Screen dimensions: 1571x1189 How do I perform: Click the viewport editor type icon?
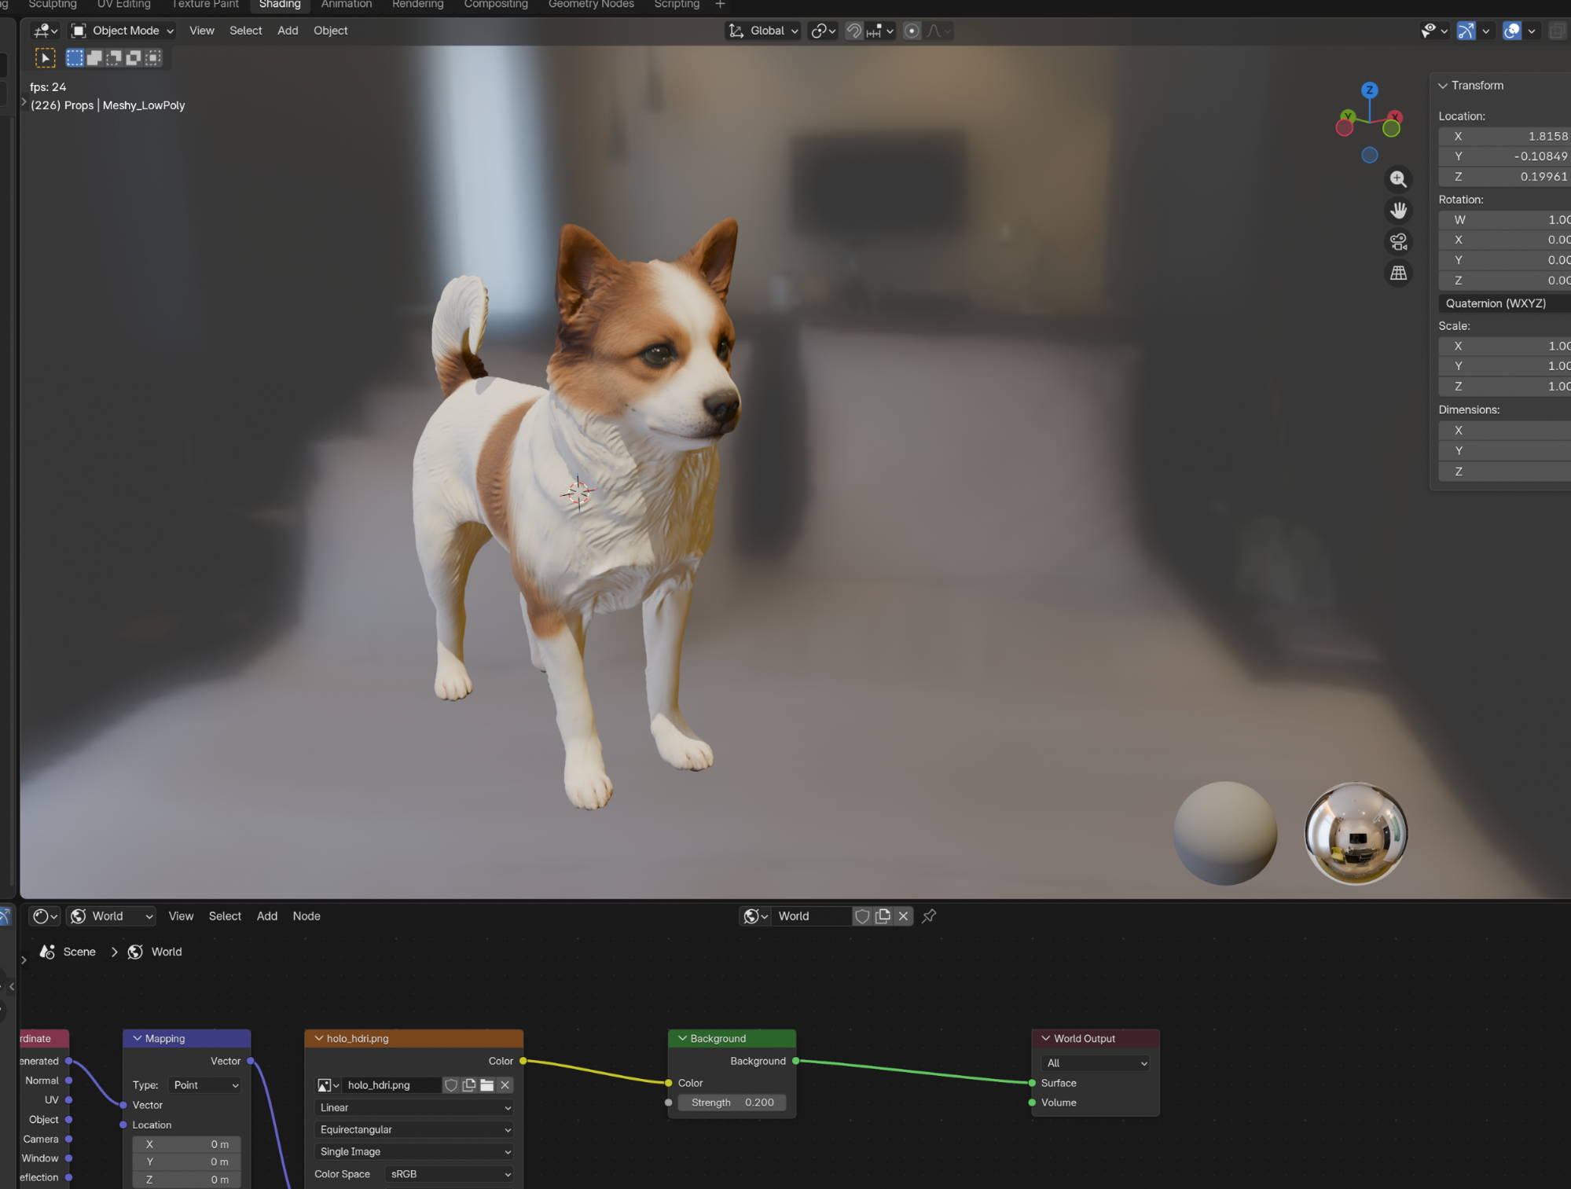[45, 31]
